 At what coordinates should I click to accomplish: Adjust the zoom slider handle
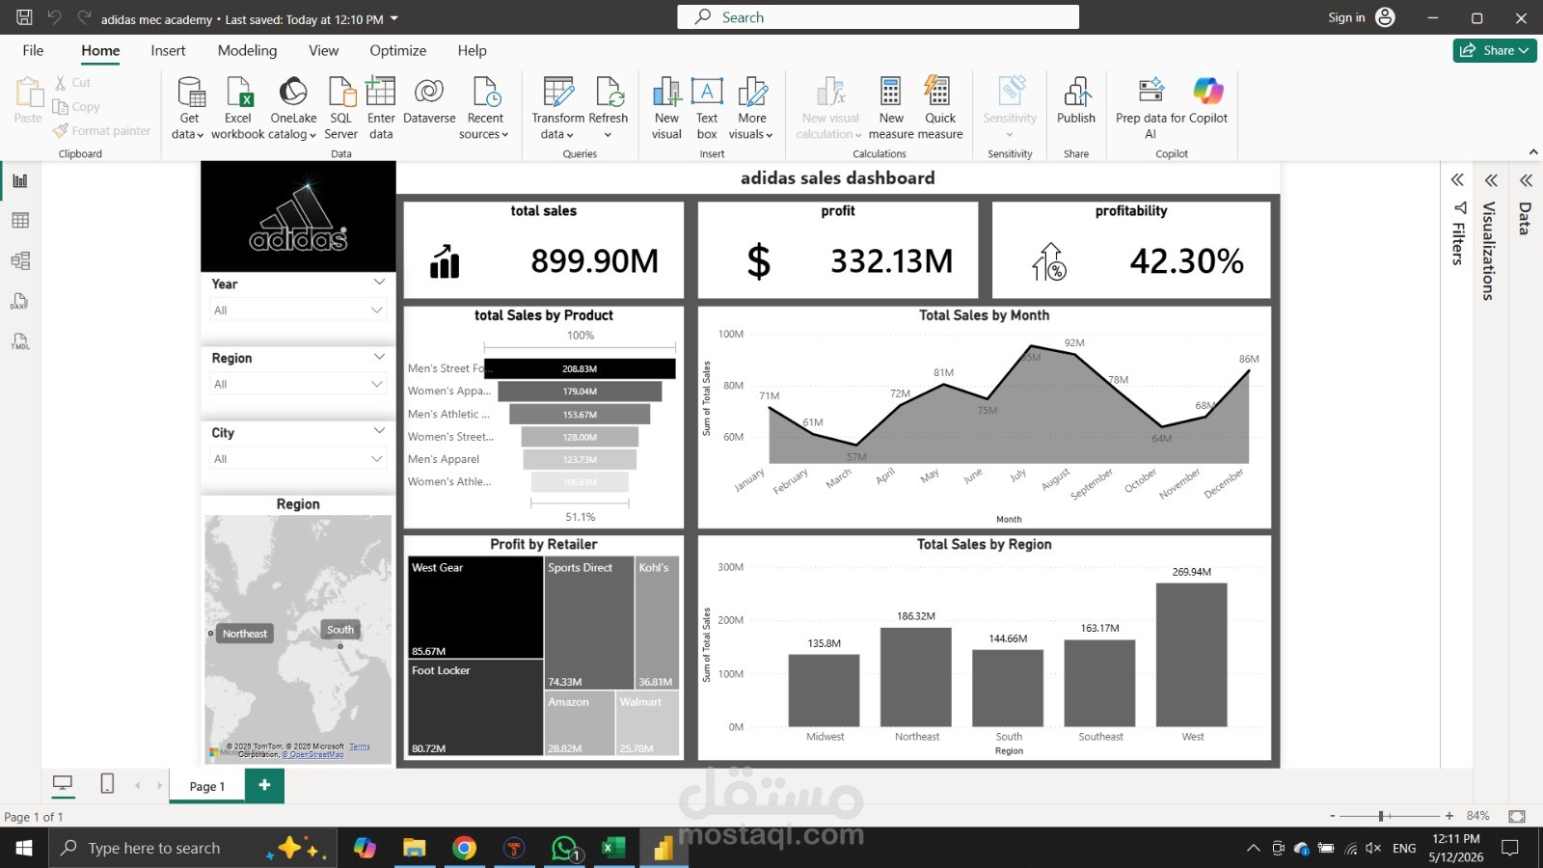click(x=1381, y=816)
